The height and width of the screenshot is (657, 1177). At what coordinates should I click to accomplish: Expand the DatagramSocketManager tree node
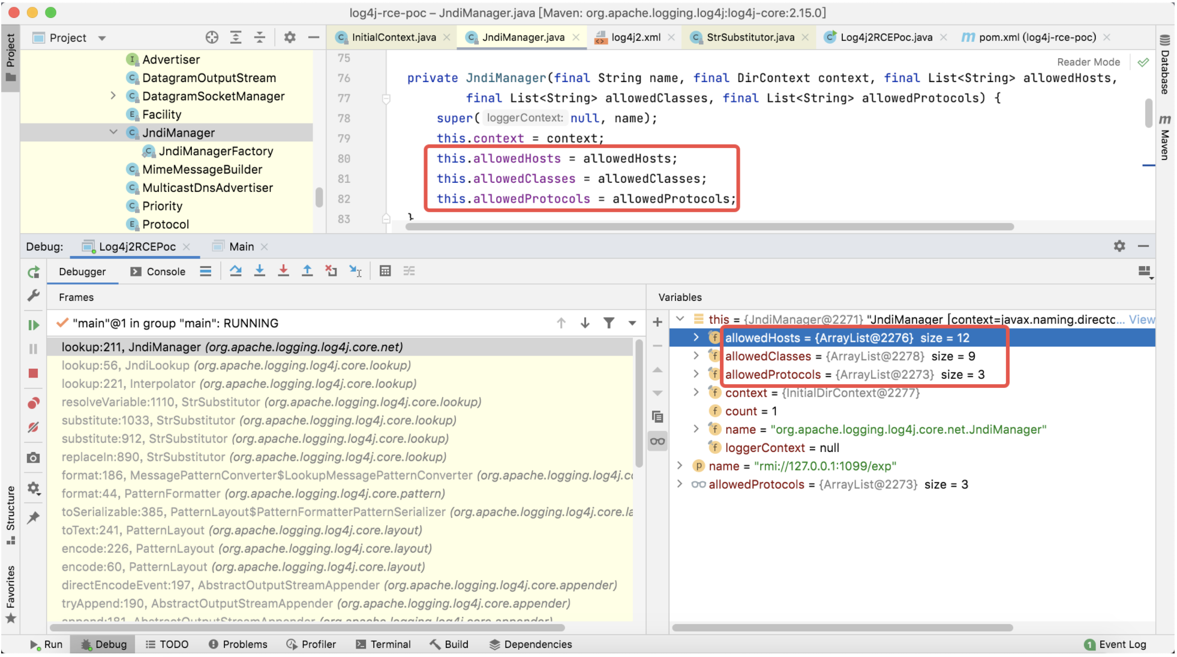(113, 96)
